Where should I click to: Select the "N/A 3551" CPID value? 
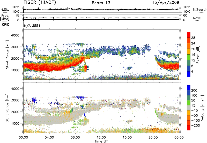click(x=32, y=26)
